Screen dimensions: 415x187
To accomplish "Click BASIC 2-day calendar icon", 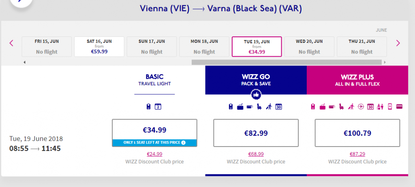I will (x=158, y=106).
